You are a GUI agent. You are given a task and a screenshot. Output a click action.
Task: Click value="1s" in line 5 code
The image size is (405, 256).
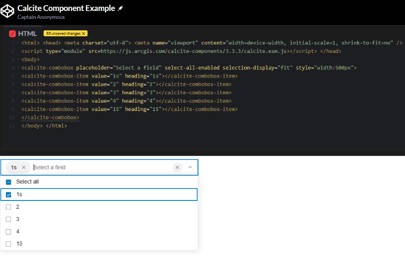pyautogui.click(x=107, y=76)
